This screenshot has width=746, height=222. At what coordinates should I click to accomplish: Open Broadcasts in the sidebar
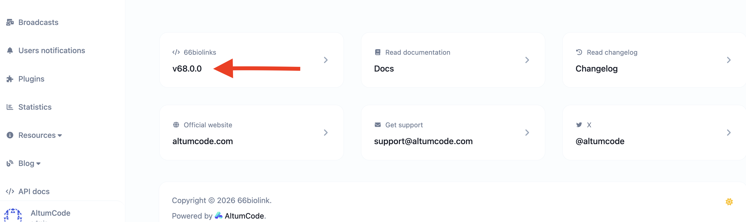[38, 22]
